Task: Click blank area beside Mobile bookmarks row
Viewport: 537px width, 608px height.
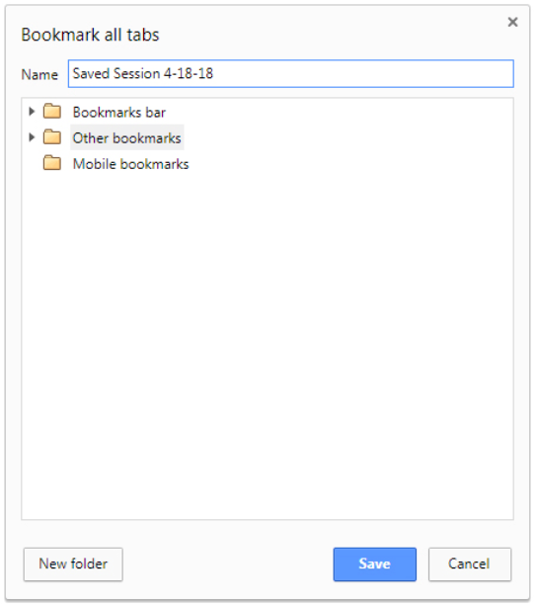Action: pos(348,164)
